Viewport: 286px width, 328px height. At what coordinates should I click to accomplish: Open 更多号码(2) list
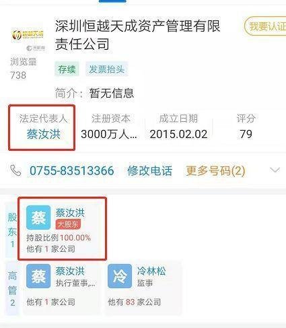click(x=215, y=170)
